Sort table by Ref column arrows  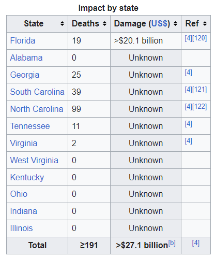point(205,24)
